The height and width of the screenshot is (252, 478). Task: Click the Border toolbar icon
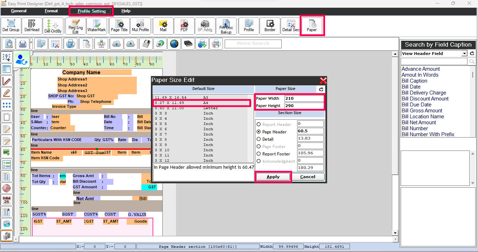pyautogui.click(x=270, y=26)
